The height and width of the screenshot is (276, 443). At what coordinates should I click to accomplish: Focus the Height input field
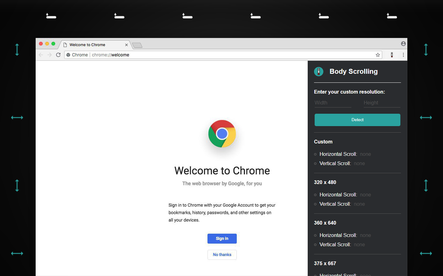(382, 102)
